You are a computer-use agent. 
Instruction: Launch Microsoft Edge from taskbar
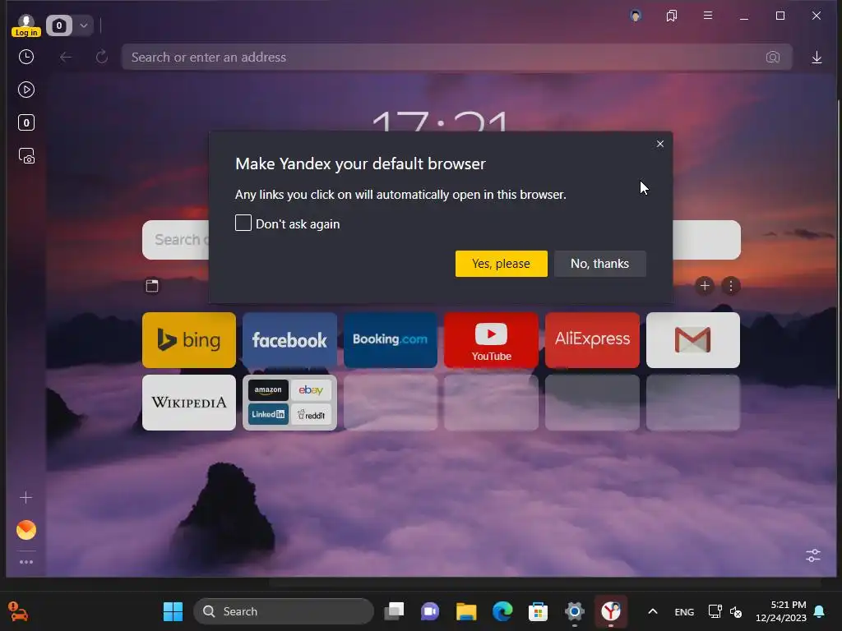502,611
